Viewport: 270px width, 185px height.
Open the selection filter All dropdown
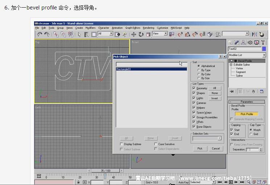coord(111,33)
